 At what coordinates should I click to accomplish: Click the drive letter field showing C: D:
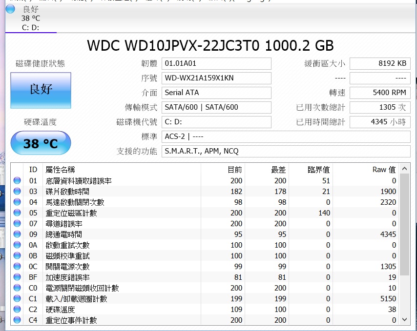216,122
